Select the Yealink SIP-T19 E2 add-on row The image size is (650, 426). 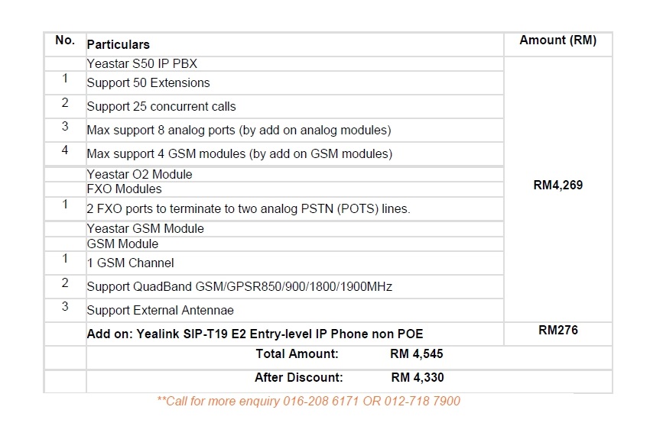click(x=255, y=333)
